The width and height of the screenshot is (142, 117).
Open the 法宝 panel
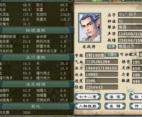coord(115,97)
